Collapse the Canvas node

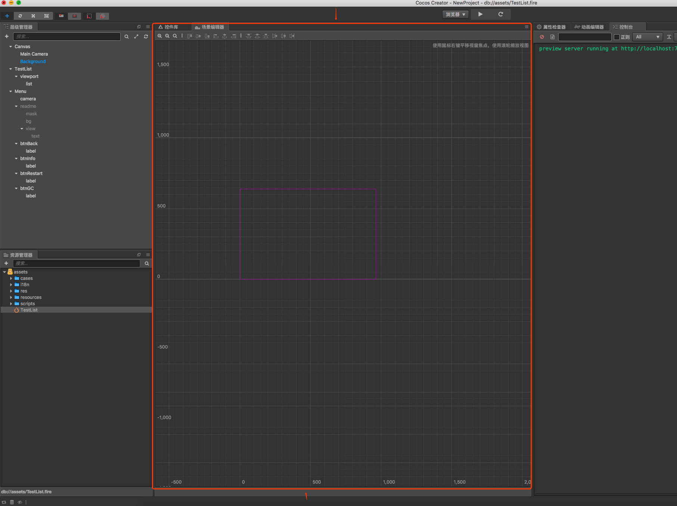tap(10, 47)
